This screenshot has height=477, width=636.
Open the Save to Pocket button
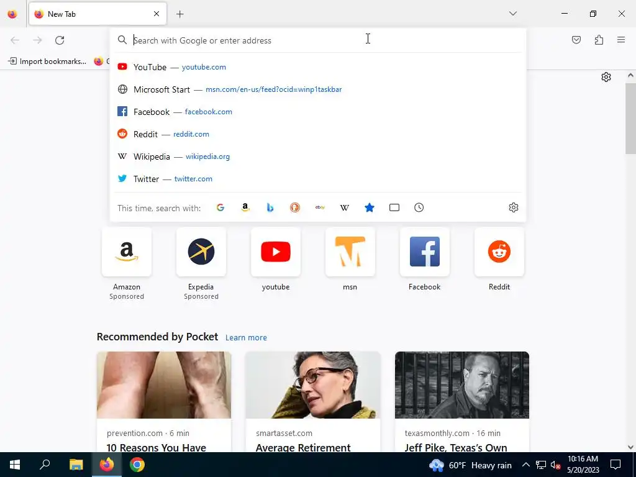click(x=576, y=40)
